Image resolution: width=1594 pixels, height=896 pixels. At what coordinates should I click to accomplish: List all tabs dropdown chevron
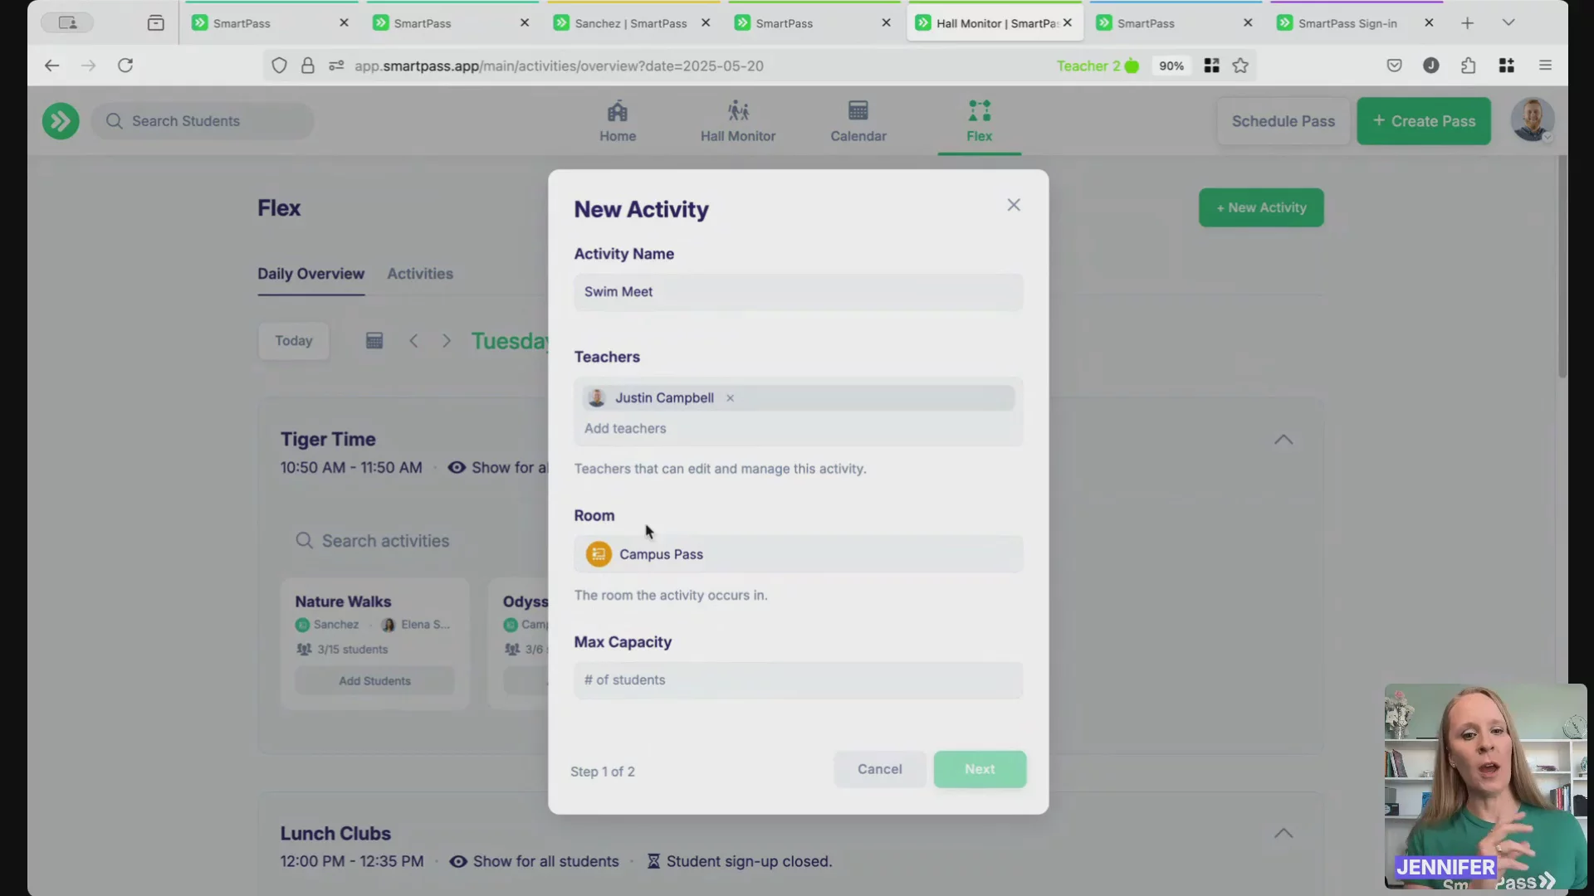point(1508,23)
